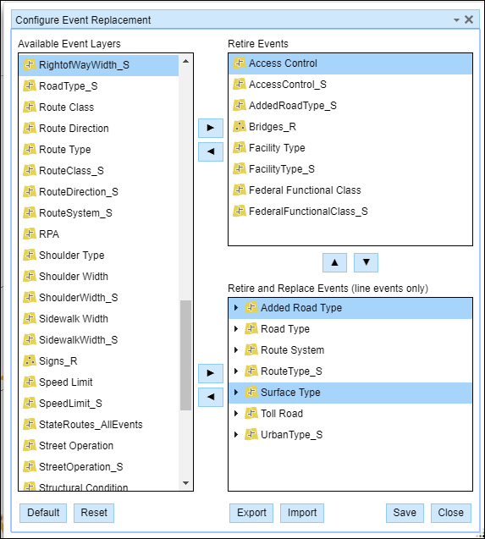Click the Signs_R point layer icon
485x539 pixels.
click(x=30, y=360)
